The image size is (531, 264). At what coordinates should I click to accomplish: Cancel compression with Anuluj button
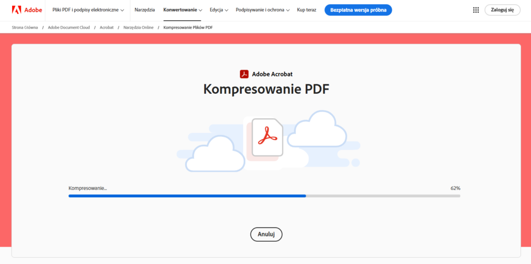[x=266, y=234]
